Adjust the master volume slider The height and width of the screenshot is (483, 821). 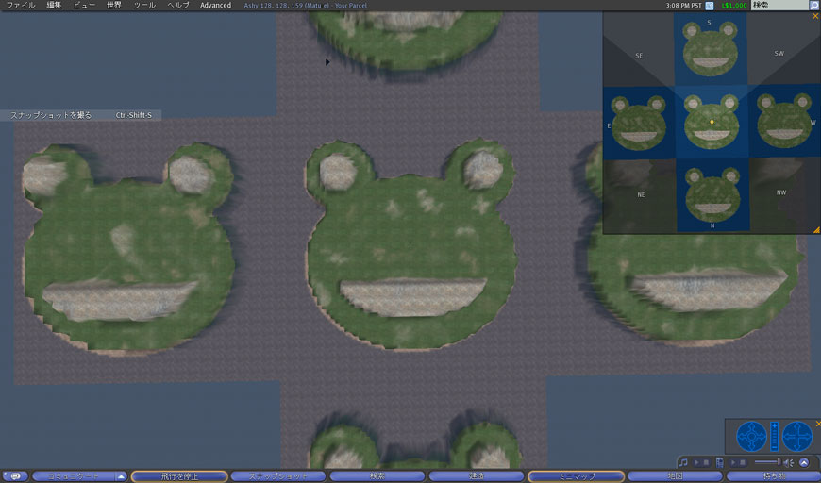pyautogui.click(x=767, y=462)
